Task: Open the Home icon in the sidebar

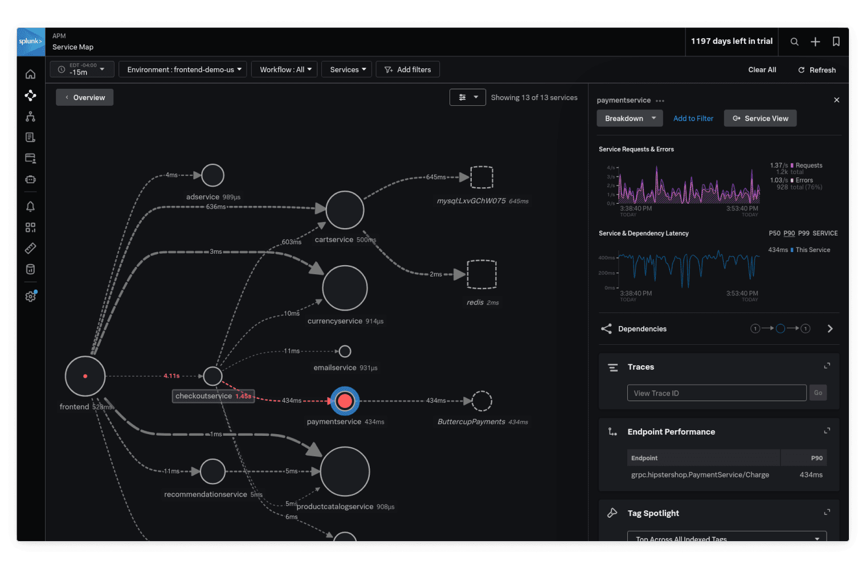Action: pyautogui.click(x=30, y=74)
